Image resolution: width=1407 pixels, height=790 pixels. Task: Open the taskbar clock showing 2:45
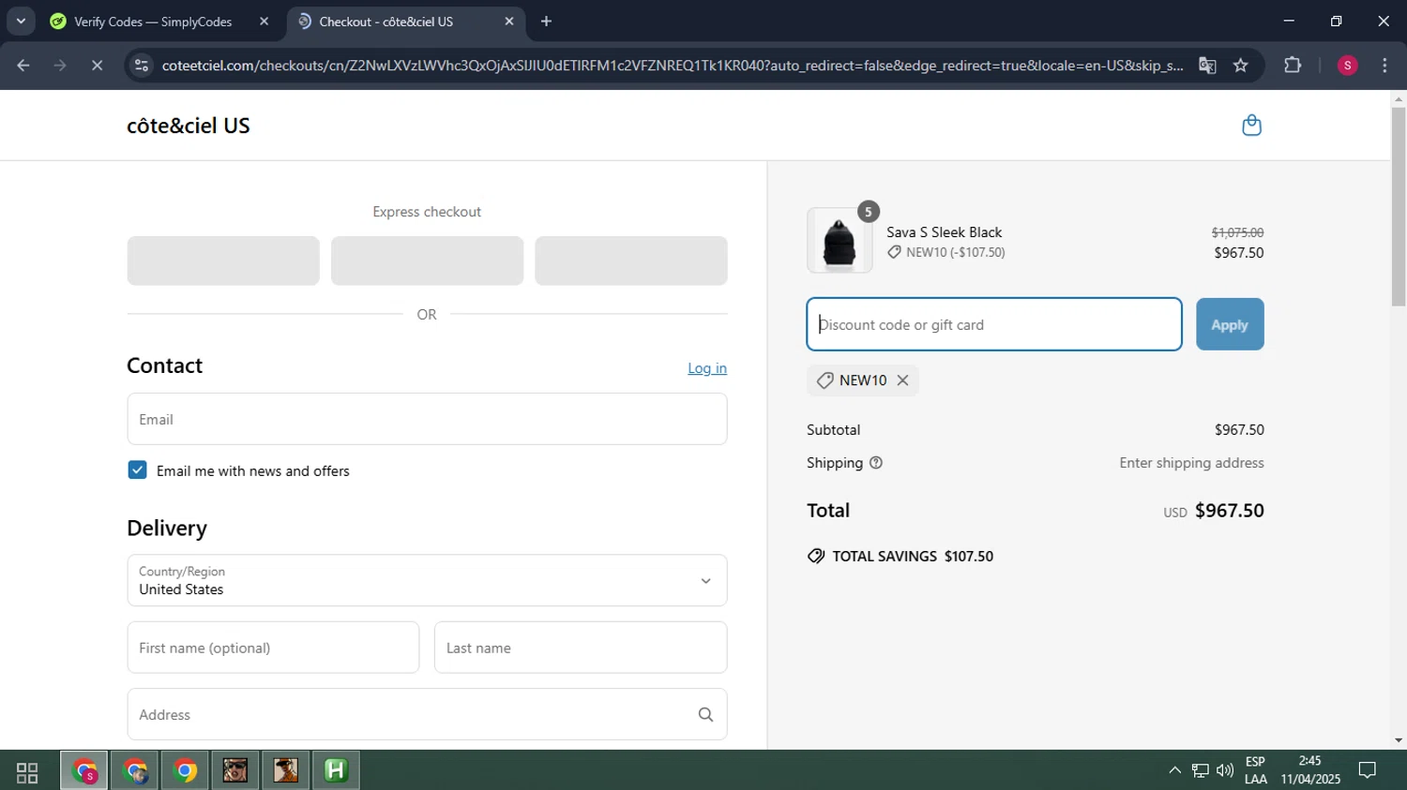click(1310, 770)
